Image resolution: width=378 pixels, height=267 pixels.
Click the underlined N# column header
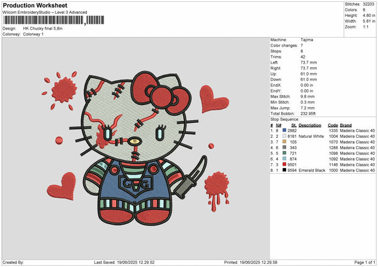coord(278,125)
